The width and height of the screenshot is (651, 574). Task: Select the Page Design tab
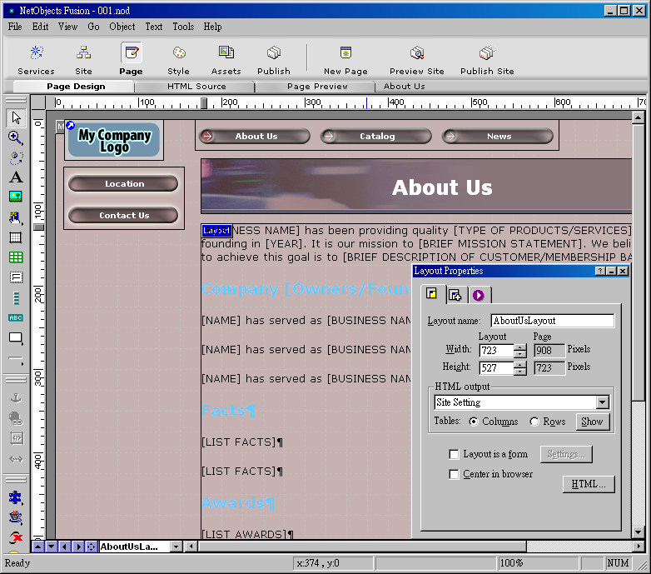tap(76, 87)
